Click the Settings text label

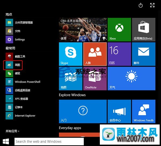click(20, 40)
